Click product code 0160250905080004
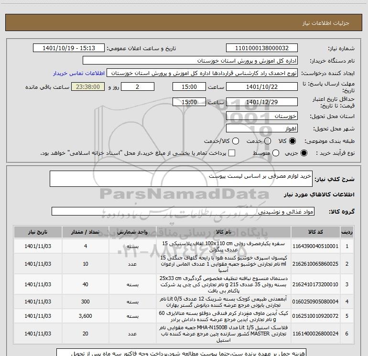 coord(315,302)
